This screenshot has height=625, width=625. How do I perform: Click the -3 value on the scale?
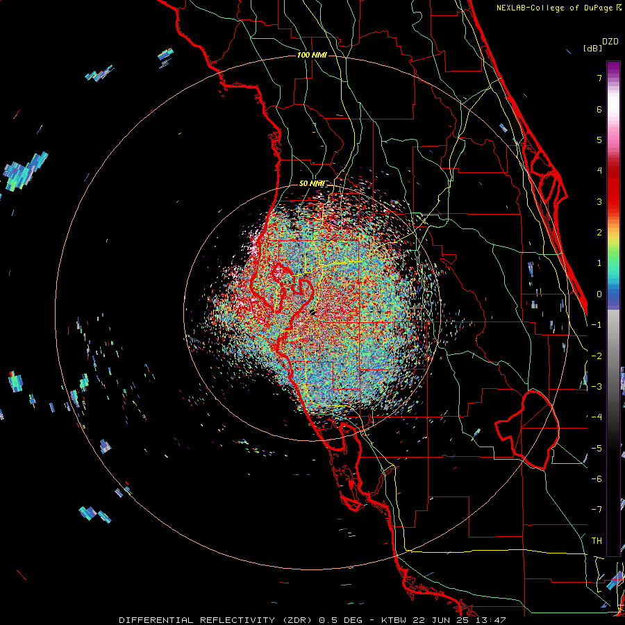click(597, 386)
